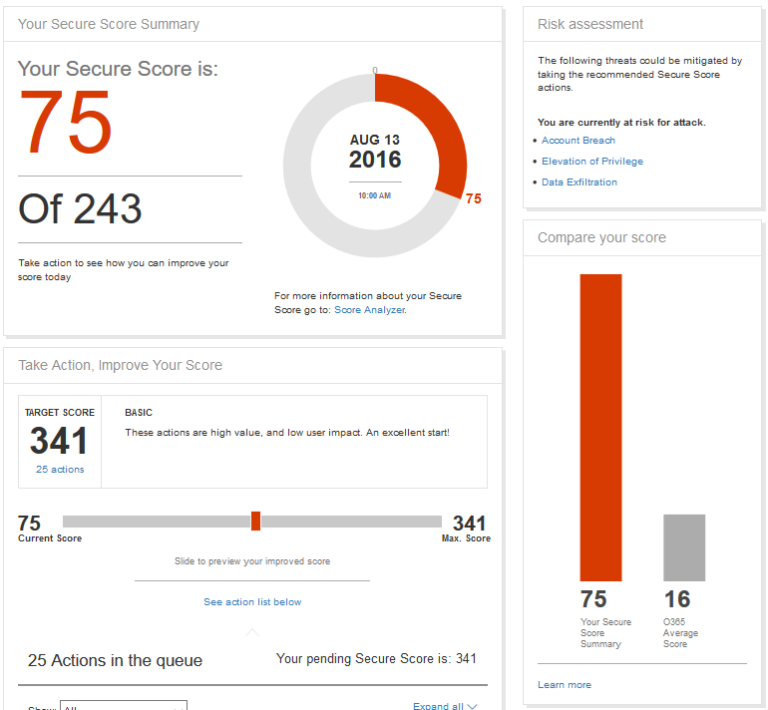The width and height of the screenshot is (768, 710).
Task: Click the Expand all chevron arrow
Action: click(473, 706)
